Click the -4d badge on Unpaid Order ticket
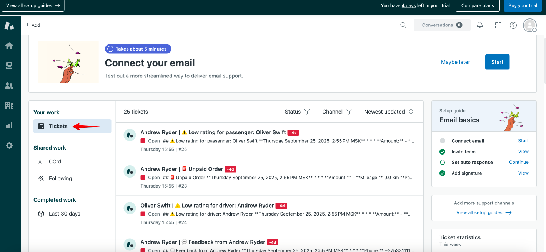 point(230,169)
